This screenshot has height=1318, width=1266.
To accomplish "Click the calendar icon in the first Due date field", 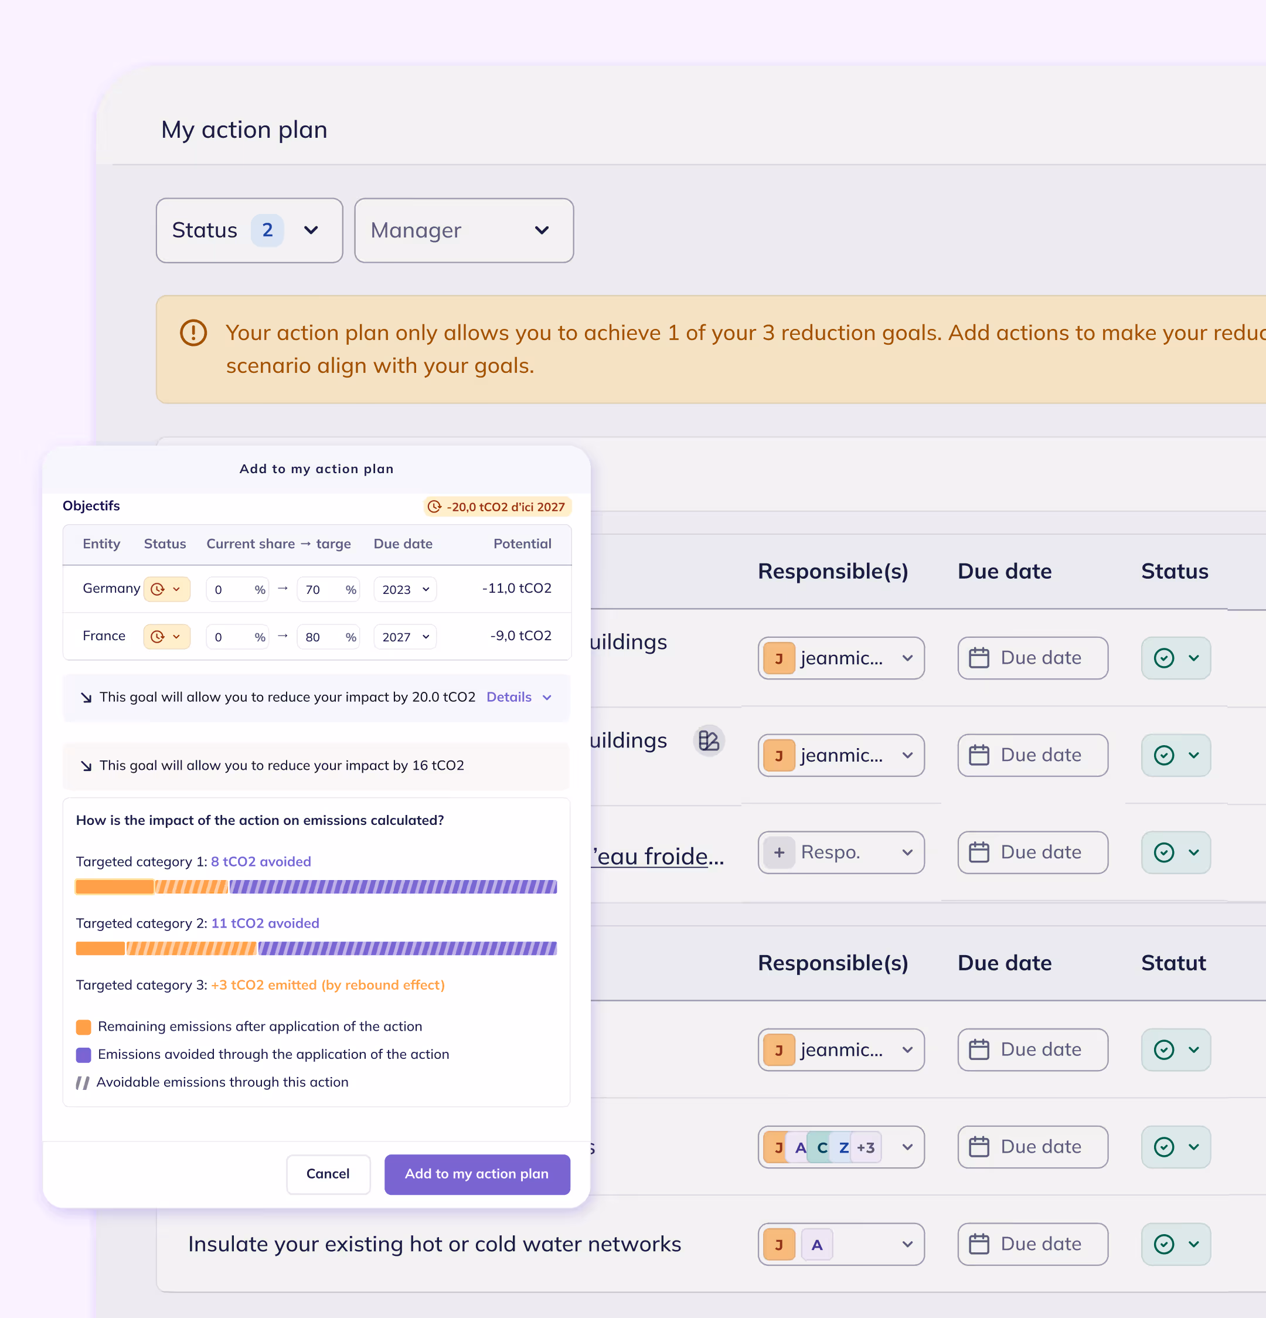I will click(x=979, y=658).
